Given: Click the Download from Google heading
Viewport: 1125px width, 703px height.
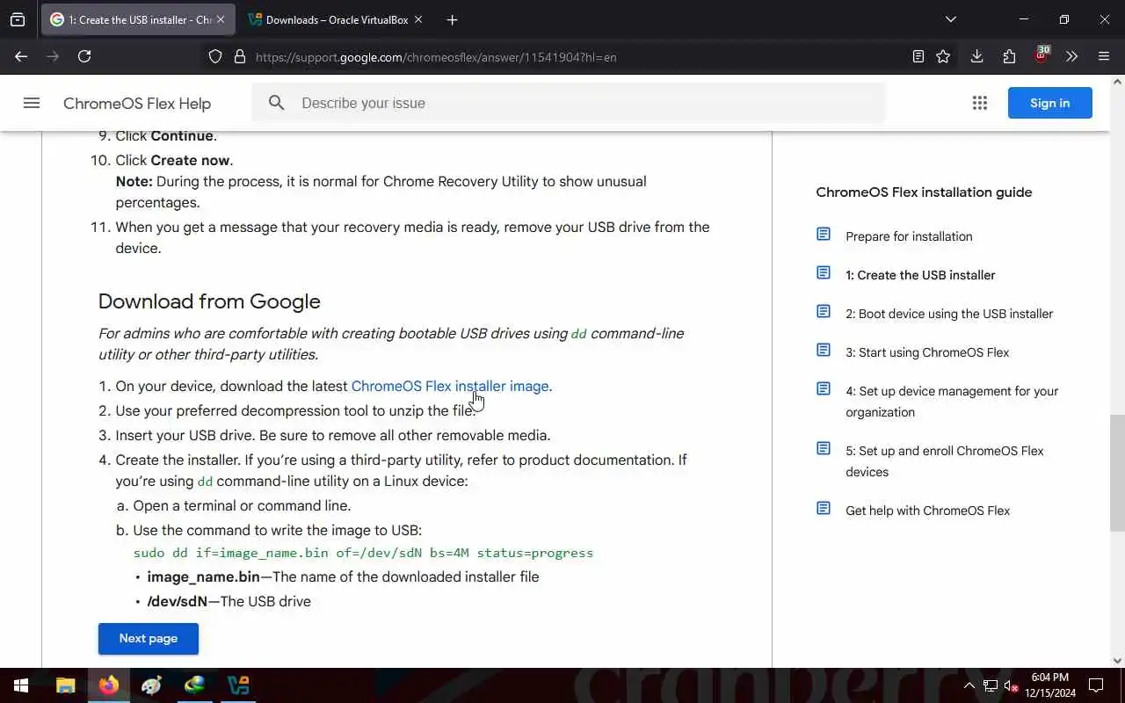Looking at the screenshot, I should click(x=209, y=301).
